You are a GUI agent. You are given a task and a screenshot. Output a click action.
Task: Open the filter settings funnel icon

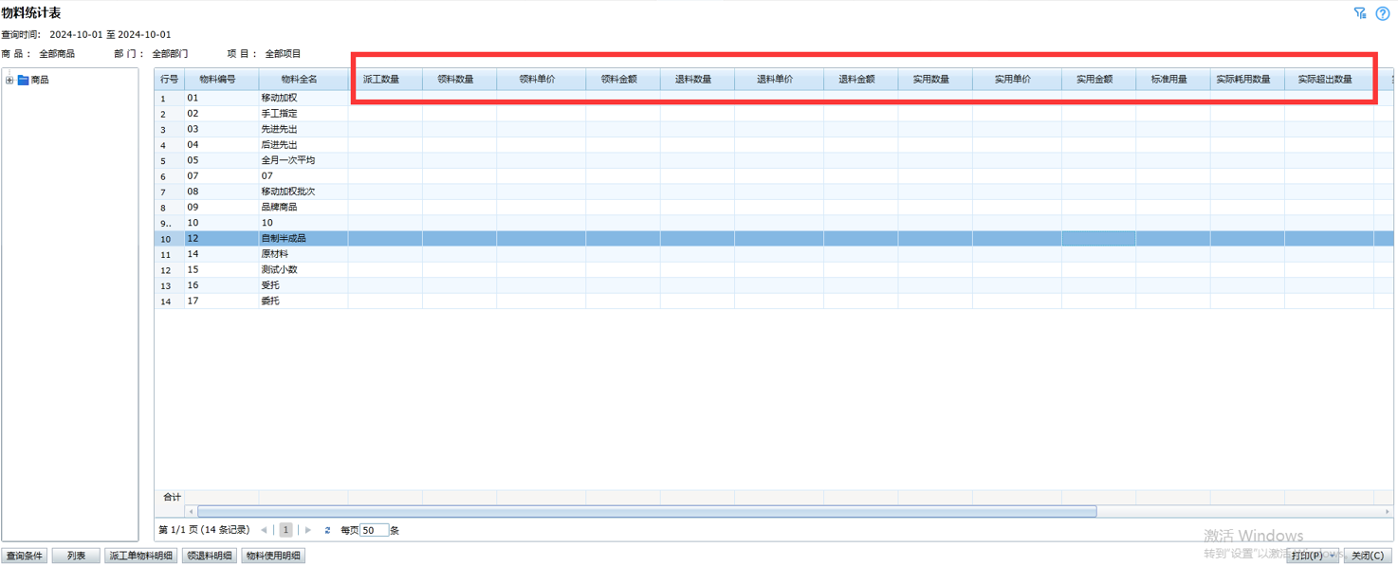pyautogui.click(x=1360, y=13)
